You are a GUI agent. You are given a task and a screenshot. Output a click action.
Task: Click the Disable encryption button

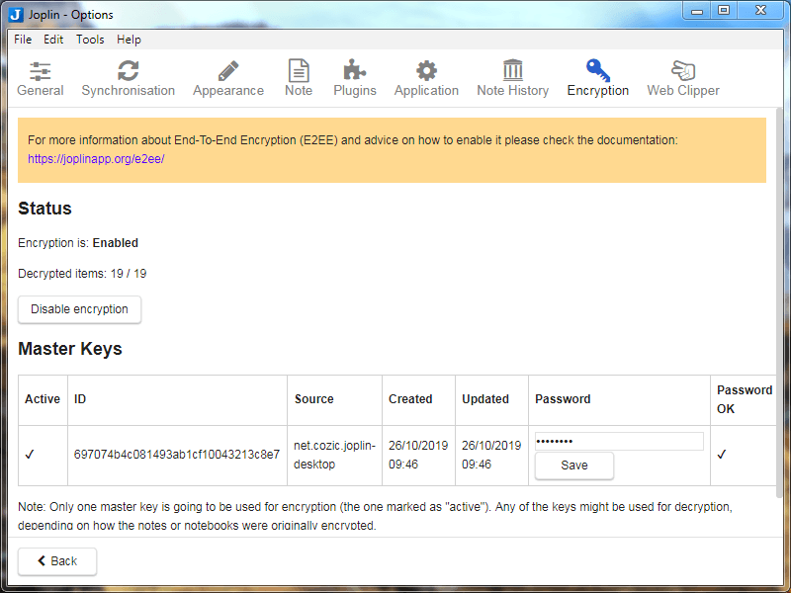[80, 309]
